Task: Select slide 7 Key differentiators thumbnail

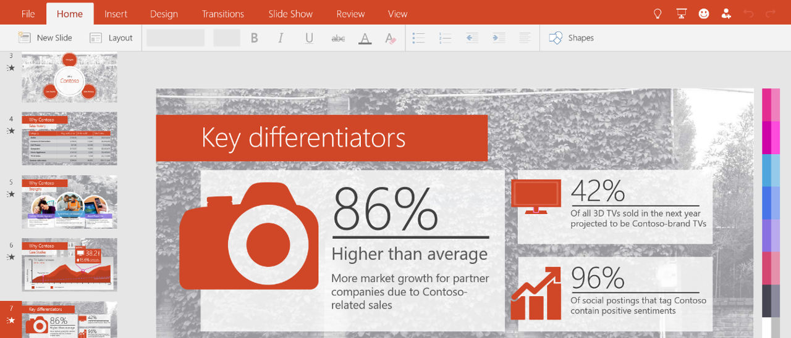Action: point(69,319)
